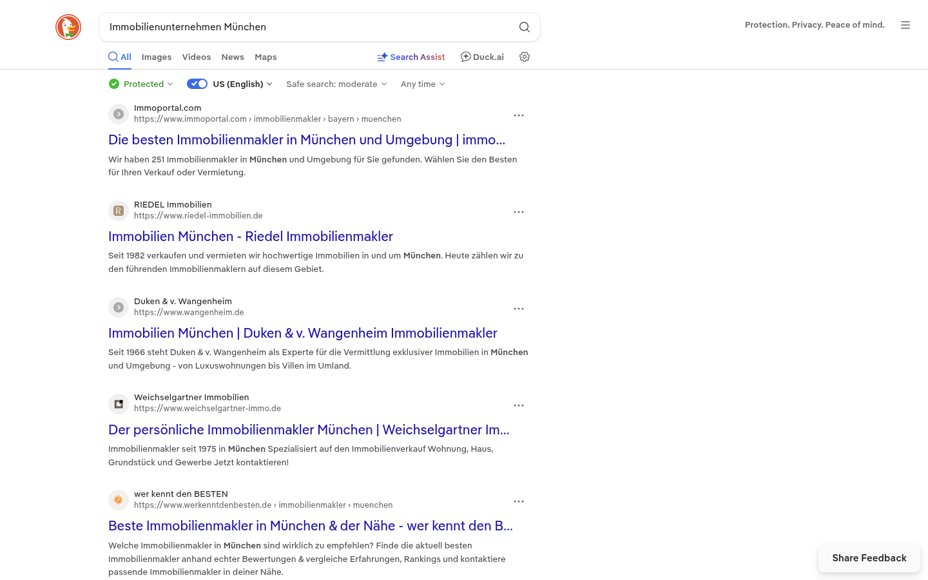
Task: Switch to the Images tab
Action: [x=157, y=57]
